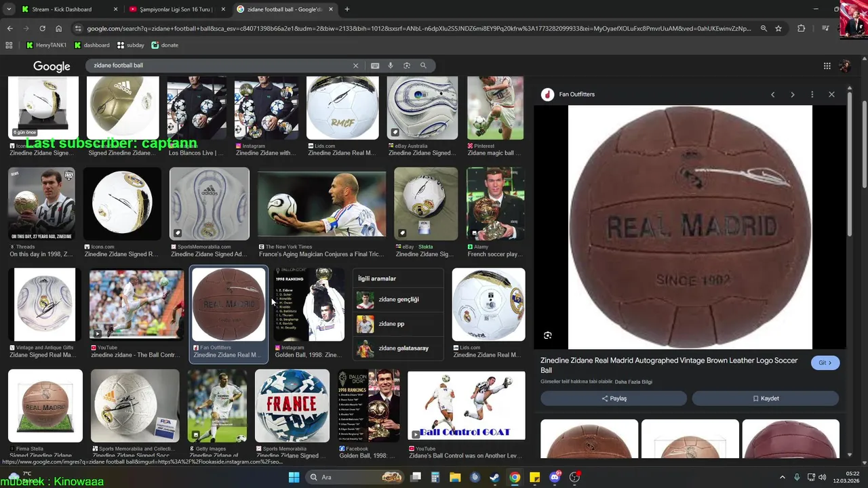Share image with Paylaş button
Image resolution: width=868 pixels, height=488 pixels.
[614, 399]
